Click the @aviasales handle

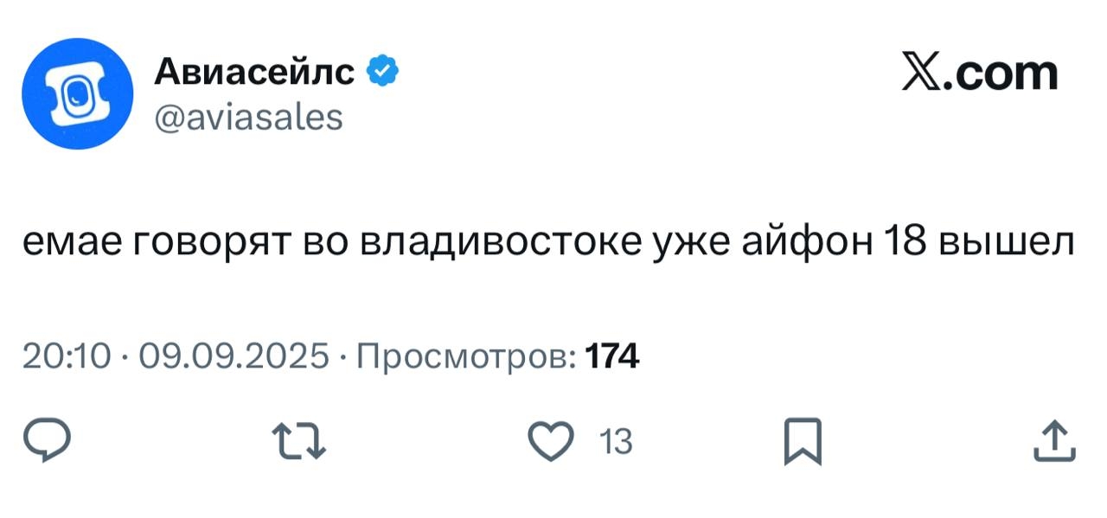pos(248,116)
